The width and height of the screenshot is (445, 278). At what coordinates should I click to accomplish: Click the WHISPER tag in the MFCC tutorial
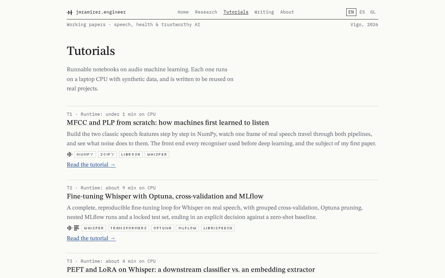click(x=157, y=154)
